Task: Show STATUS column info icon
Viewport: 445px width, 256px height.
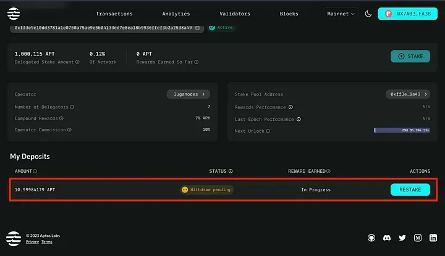Action: (x=231, y=171)
